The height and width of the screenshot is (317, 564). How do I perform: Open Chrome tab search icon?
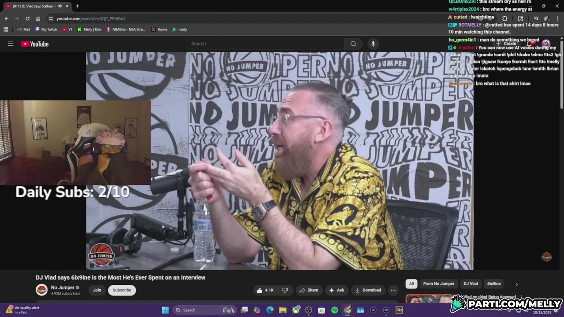(520, 18)
